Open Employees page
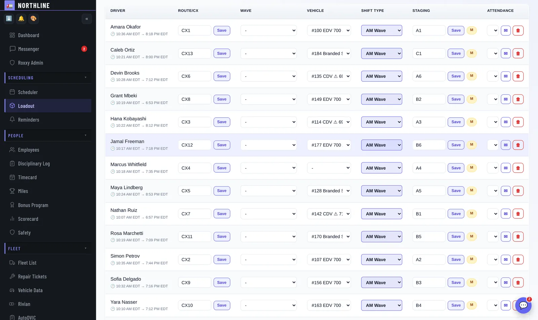The height and width of the screenshot is (320, 538). [x=48, y=150]
